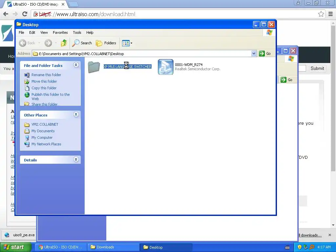Open the View menu
Image resolution: width=336 pixels, height=252 pixels.
pyautogui.click(x=44, y=32)
